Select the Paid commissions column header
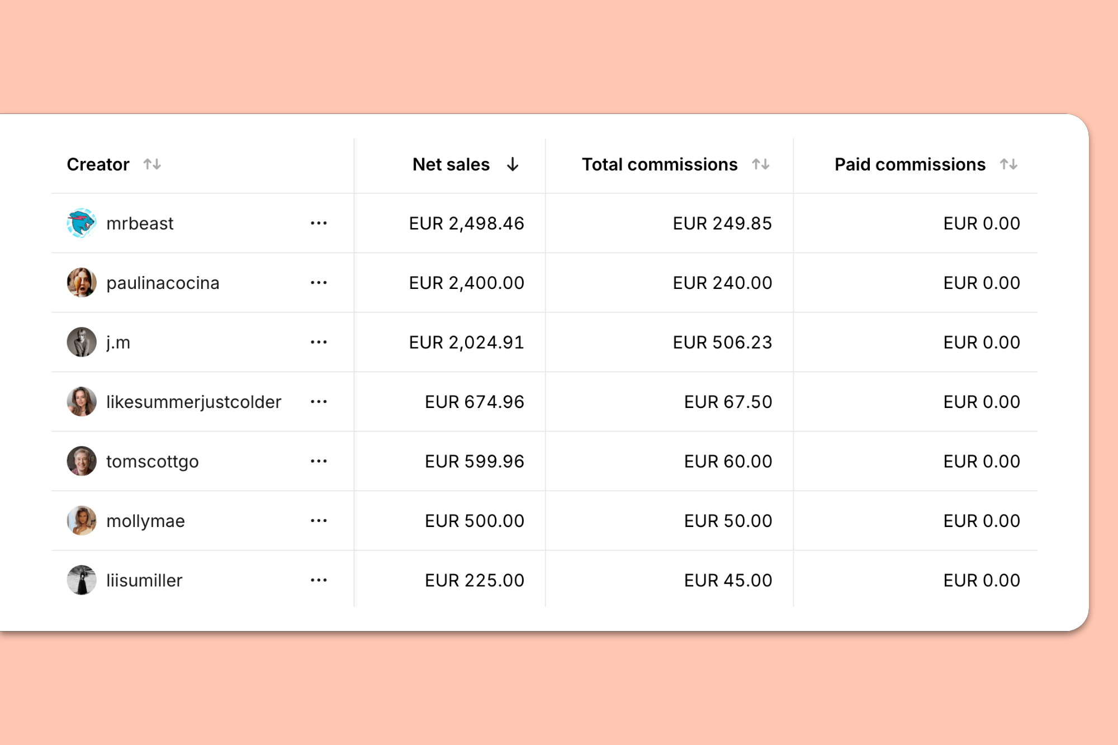This screenshot has width=1118, height=745. point(910,164)
